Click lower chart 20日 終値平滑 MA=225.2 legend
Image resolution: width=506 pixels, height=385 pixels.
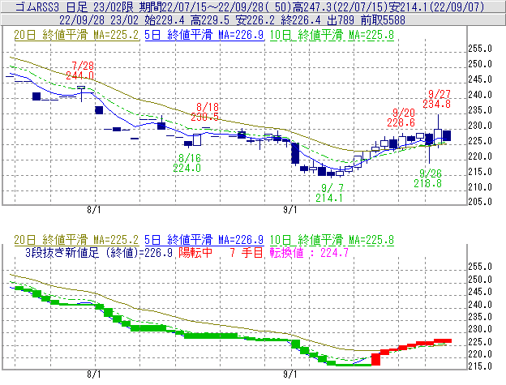point(76,240)
